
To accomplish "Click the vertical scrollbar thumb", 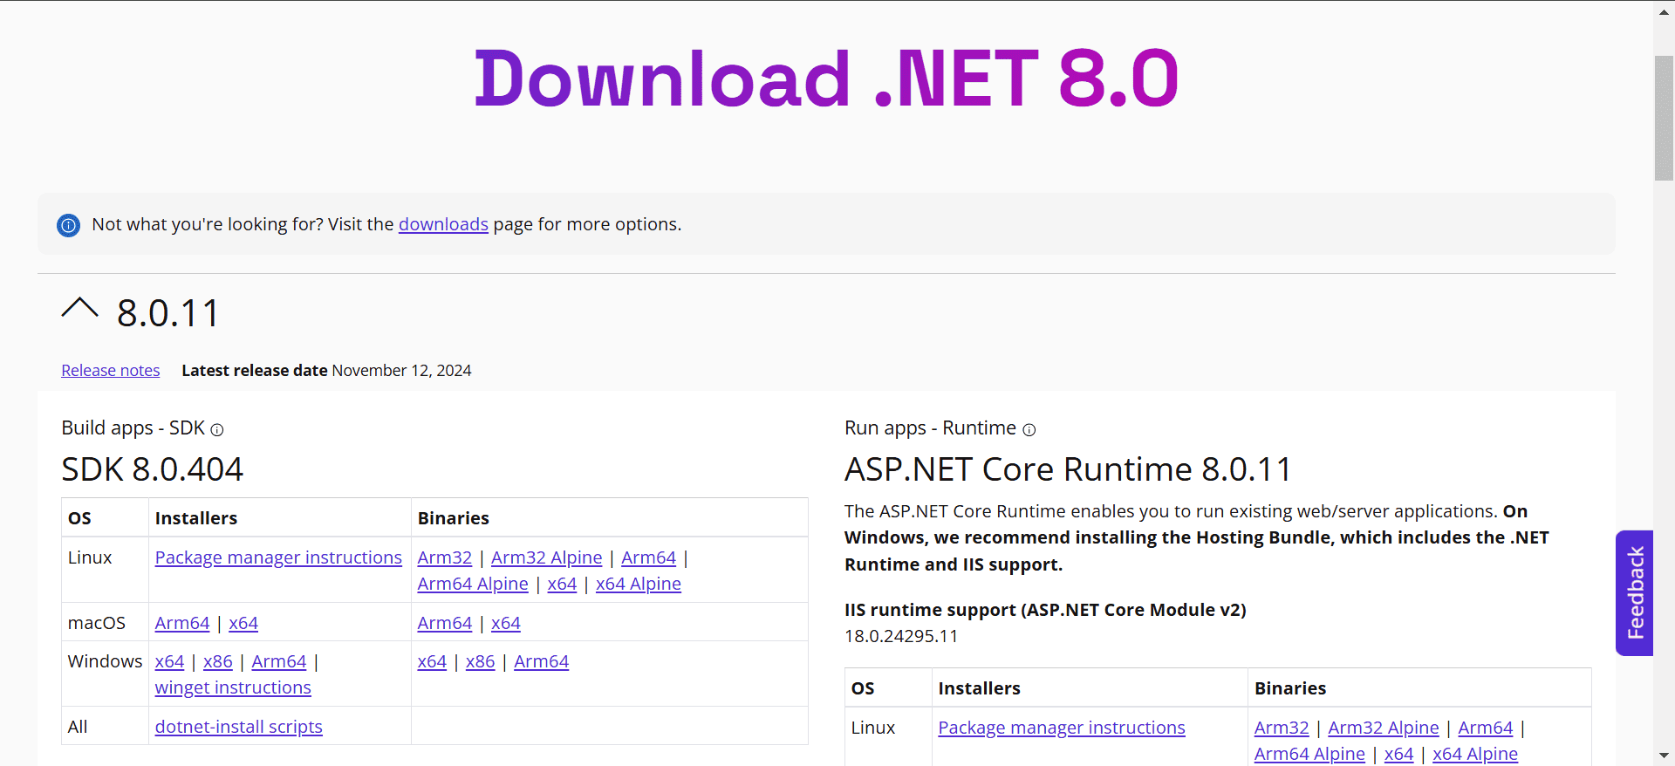I will (x=1664, y=118).
